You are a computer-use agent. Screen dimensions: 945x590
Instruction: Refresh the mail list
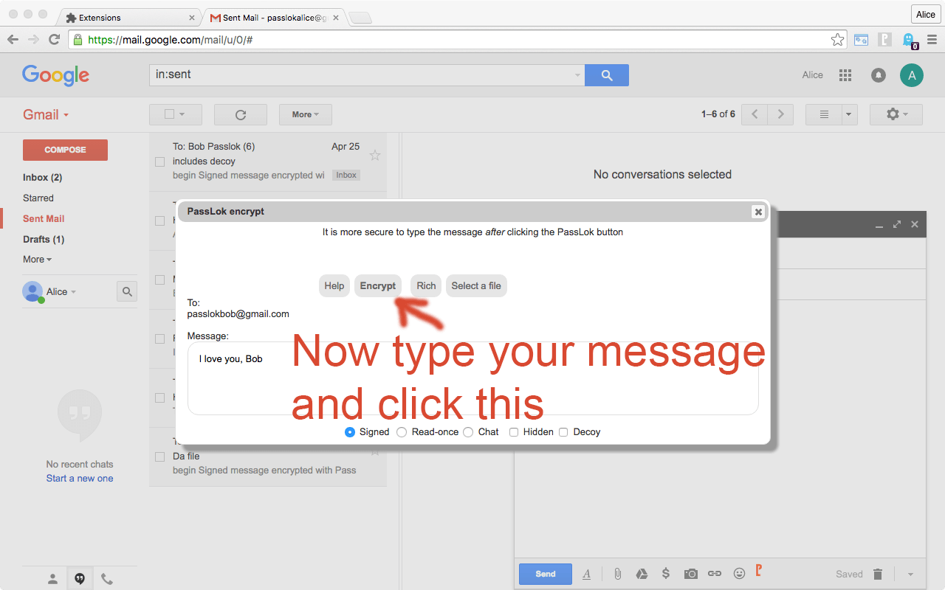[241, 114]
